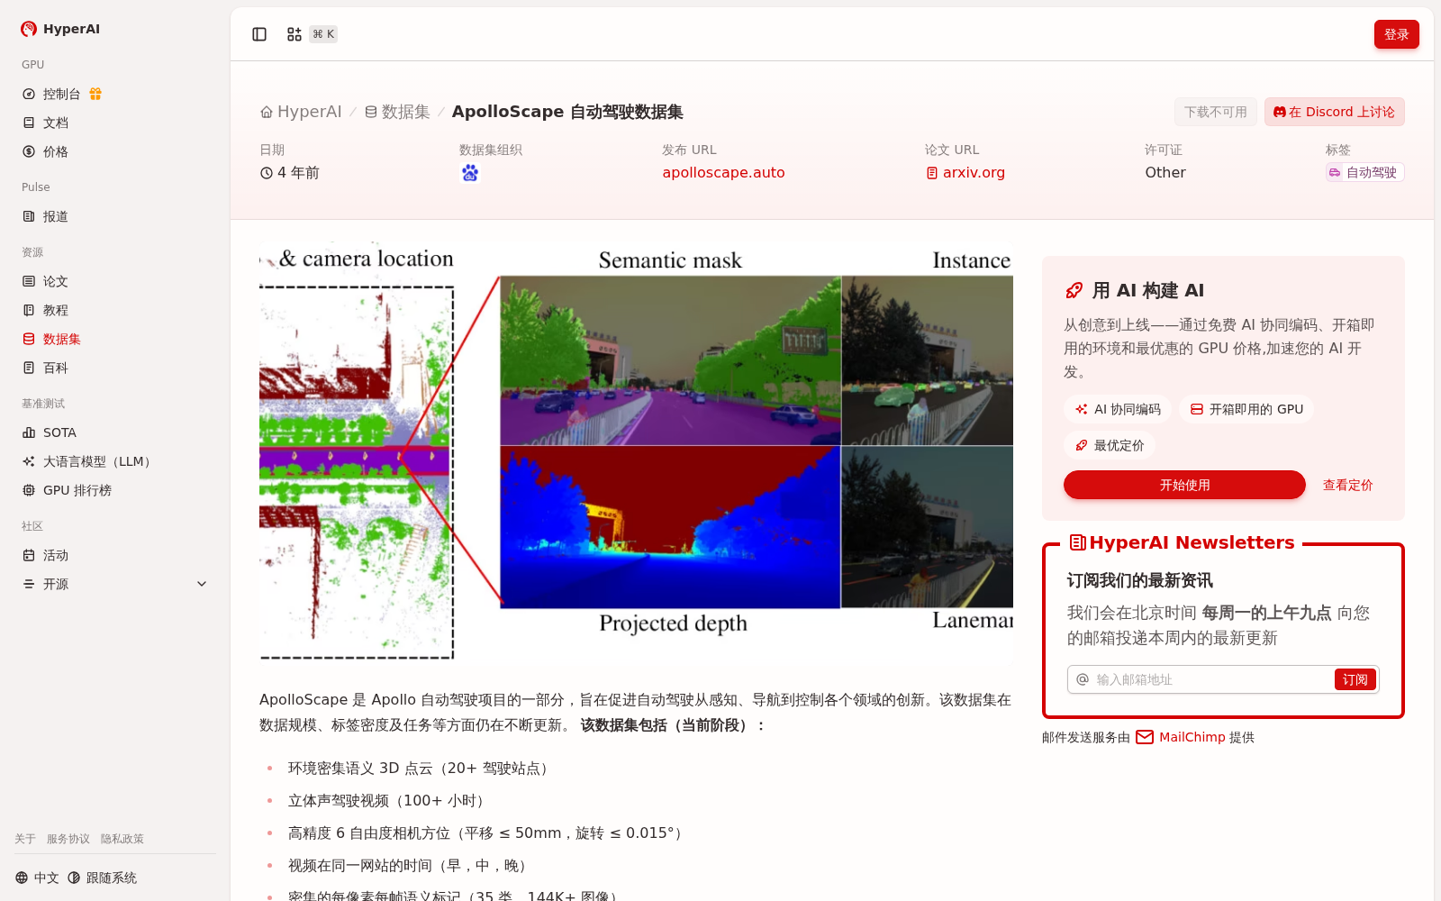Click the 订阅 subscribe button
The image size is (1441, 901).
point(1355,679)
